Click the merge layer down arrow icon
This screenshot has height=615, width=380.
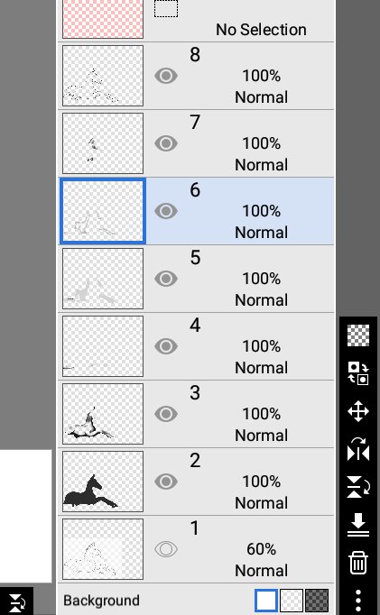pos(358,525)
